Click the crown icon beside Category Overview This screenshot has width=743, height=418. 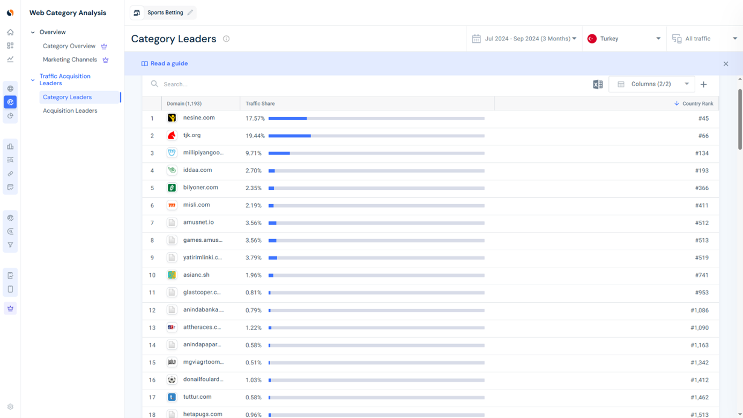coord(104,47)
